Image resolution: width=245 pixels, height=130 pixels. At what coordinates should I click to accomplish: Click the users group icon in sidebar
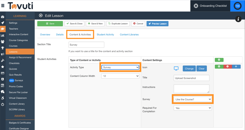[x=2, y=42]
